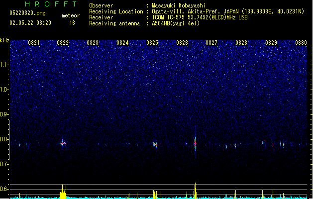
Task: Click the strong meteor echo at 0322
Action: 63,143
